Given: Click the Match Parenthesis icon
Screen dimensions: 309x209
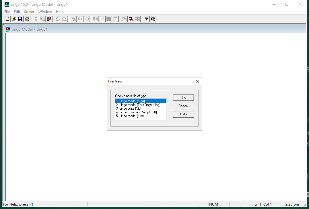Looking at the screenshot, I should 87,19.
